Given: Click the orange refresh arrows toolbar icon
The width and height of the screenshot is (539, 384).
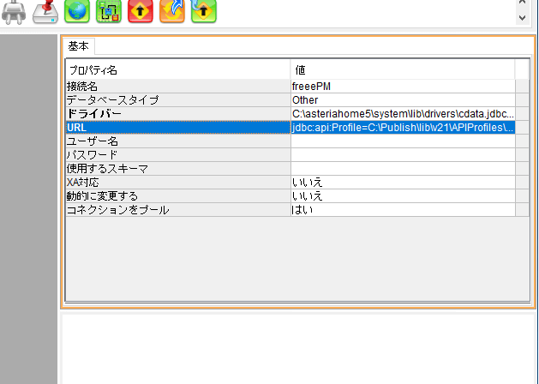Looking at the screenshot, I should (x=172, y=12).
